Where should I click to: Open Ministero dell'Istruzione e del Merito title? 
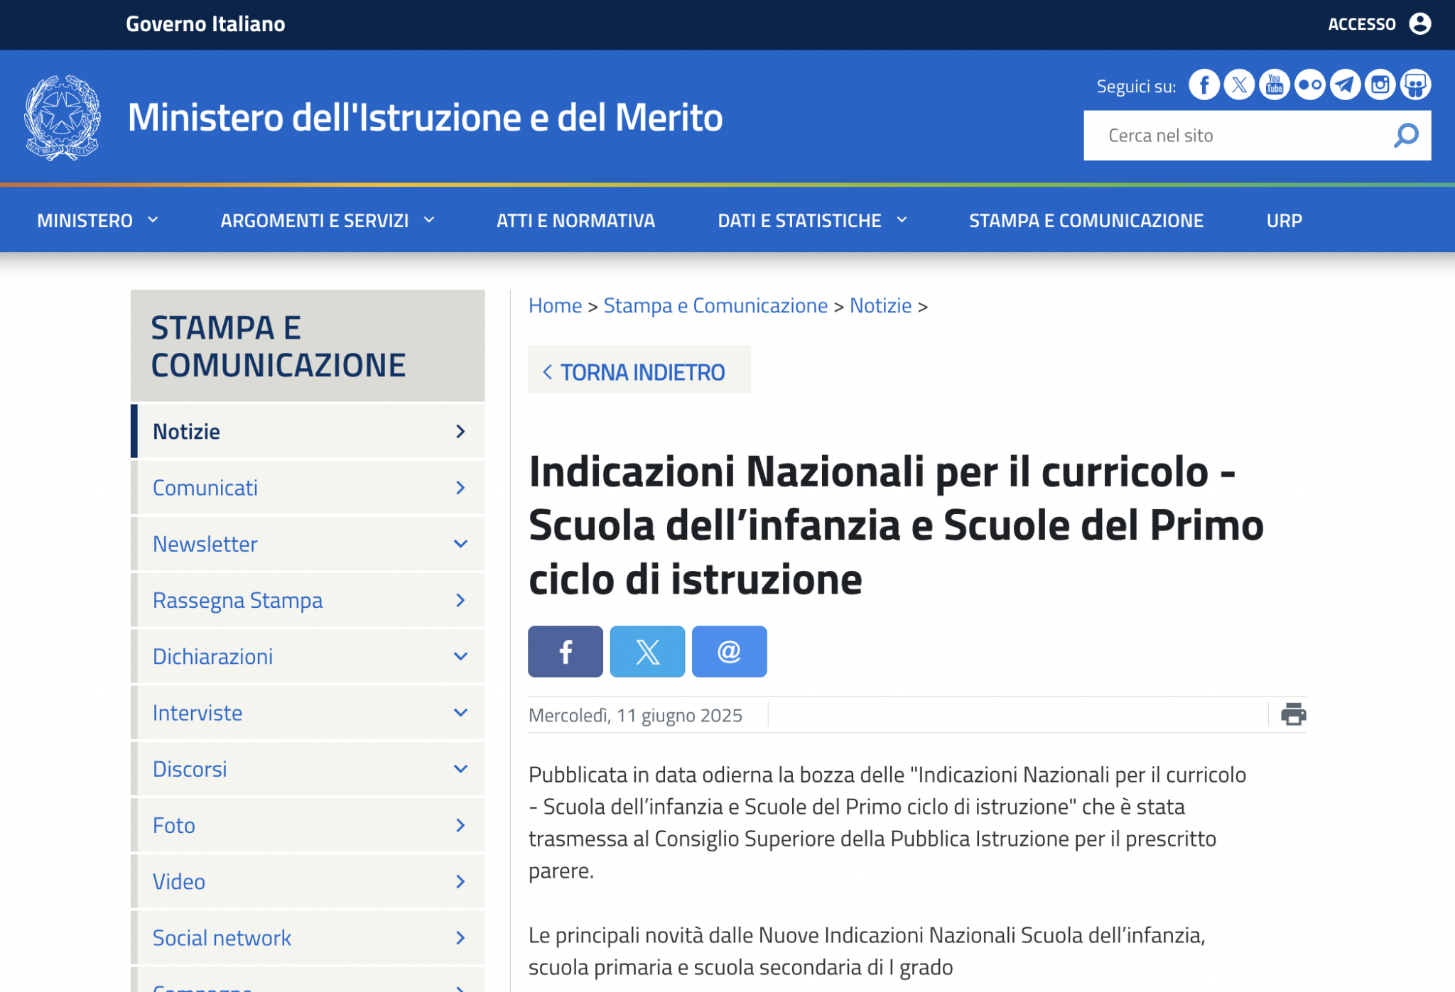[x=425, y=117]
